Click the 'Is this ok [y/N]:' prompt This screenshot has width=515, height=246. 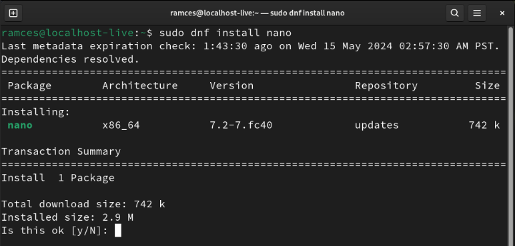click(55, 230)
